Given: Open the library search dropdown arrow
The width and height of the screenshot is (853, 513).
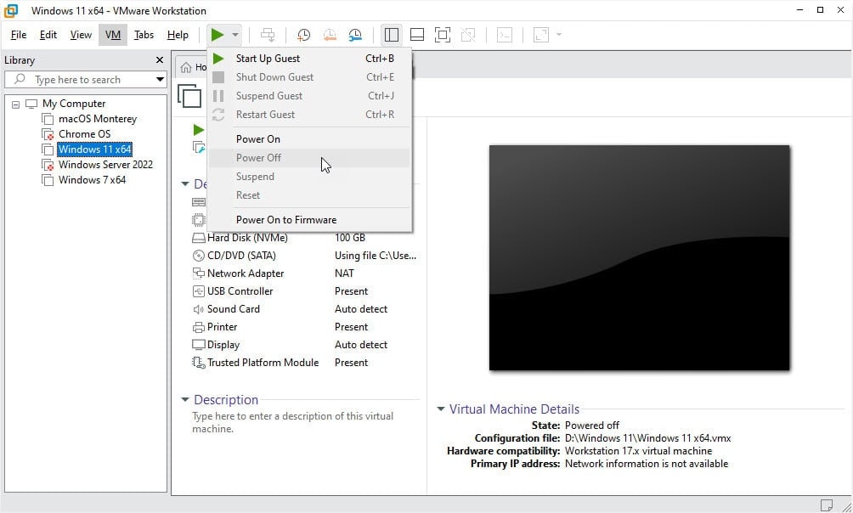Looking at the screenshot, I should coord(160,80).
